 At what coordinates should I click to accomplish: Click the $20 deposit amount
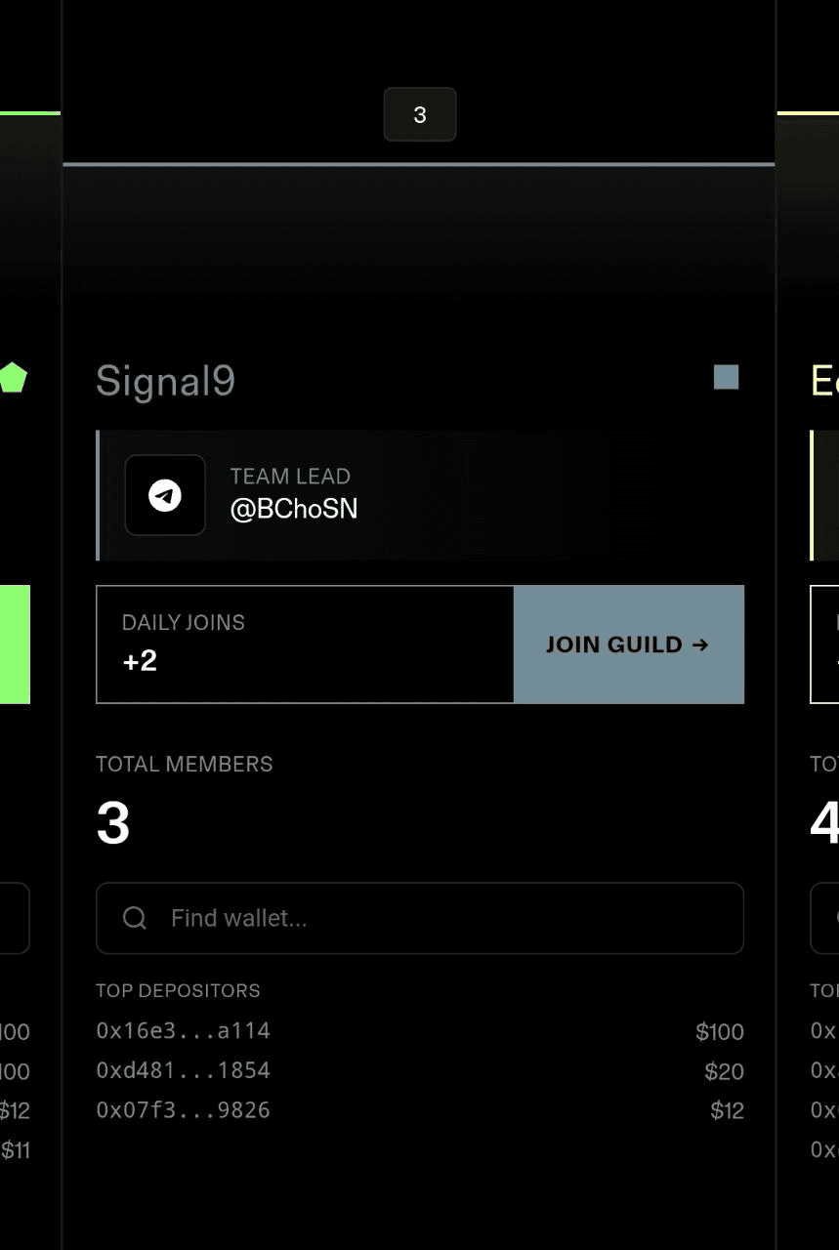[724, 1071]
